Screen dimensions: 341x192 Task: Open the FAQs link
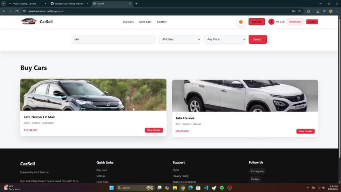(x=176, y=170)
